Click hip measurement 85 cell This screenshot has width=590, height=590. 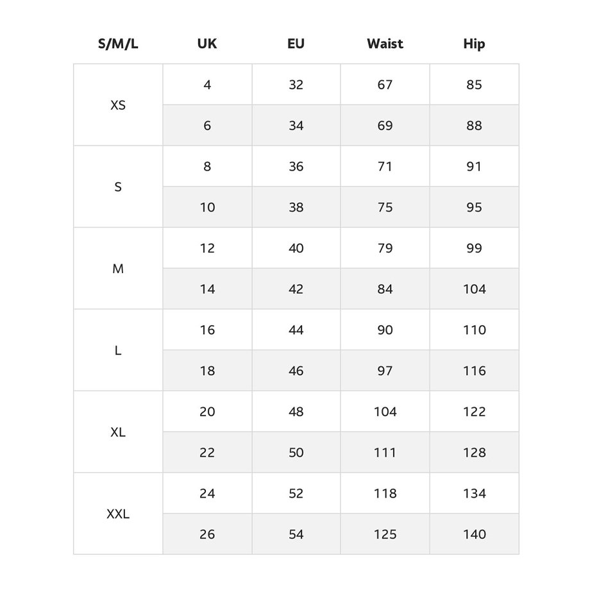tap(474, 85)
